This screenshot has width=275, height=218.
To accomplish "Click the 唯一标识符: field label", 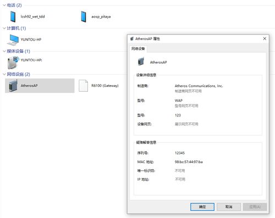I will (146, 171).
